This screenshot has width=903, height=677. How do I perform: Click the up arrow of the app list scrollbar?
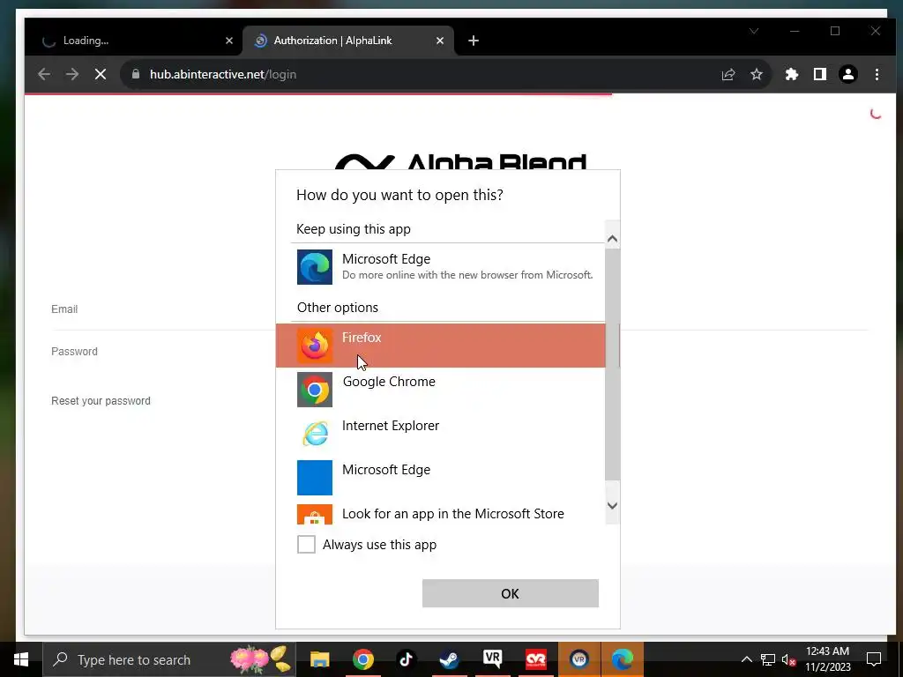(612, 238)
